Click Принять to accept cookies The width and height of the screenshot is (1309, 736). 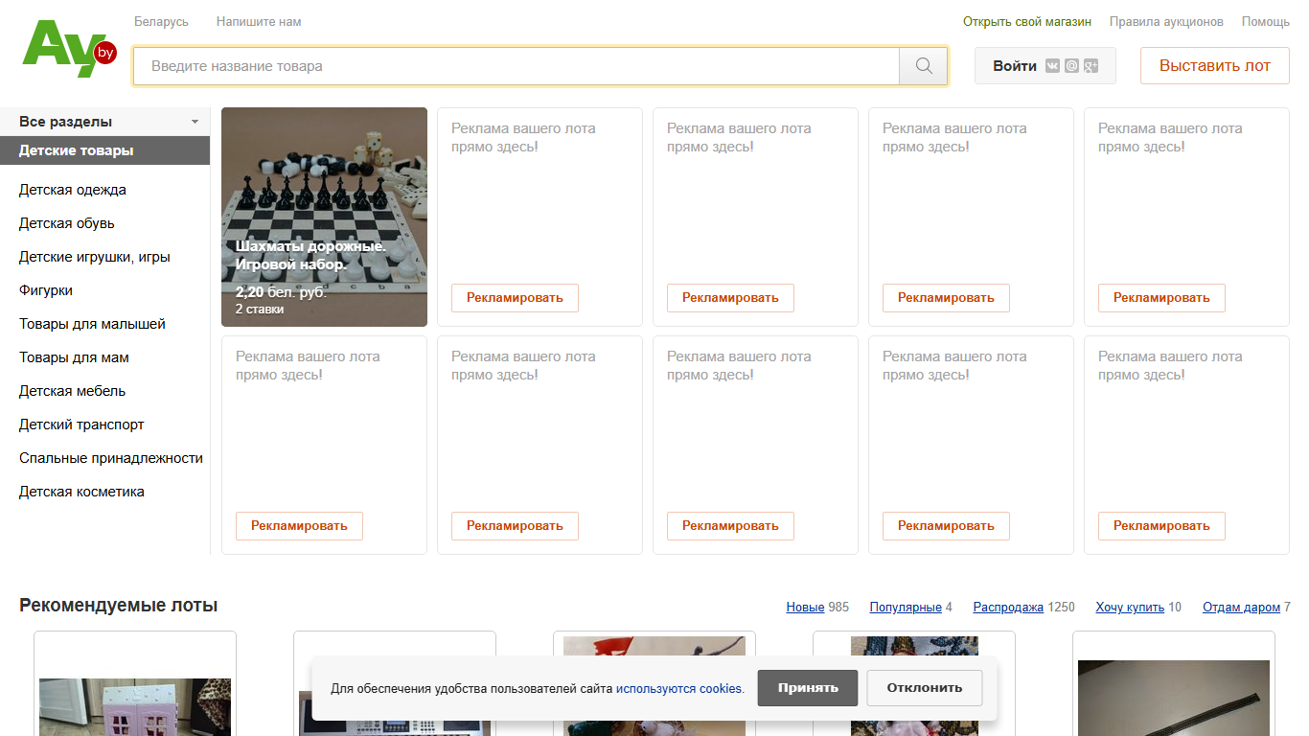[808, 688]
